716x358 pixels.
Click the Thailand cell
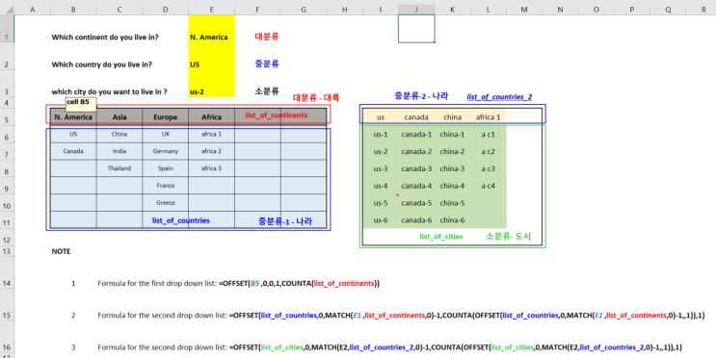tap(119, 168)
